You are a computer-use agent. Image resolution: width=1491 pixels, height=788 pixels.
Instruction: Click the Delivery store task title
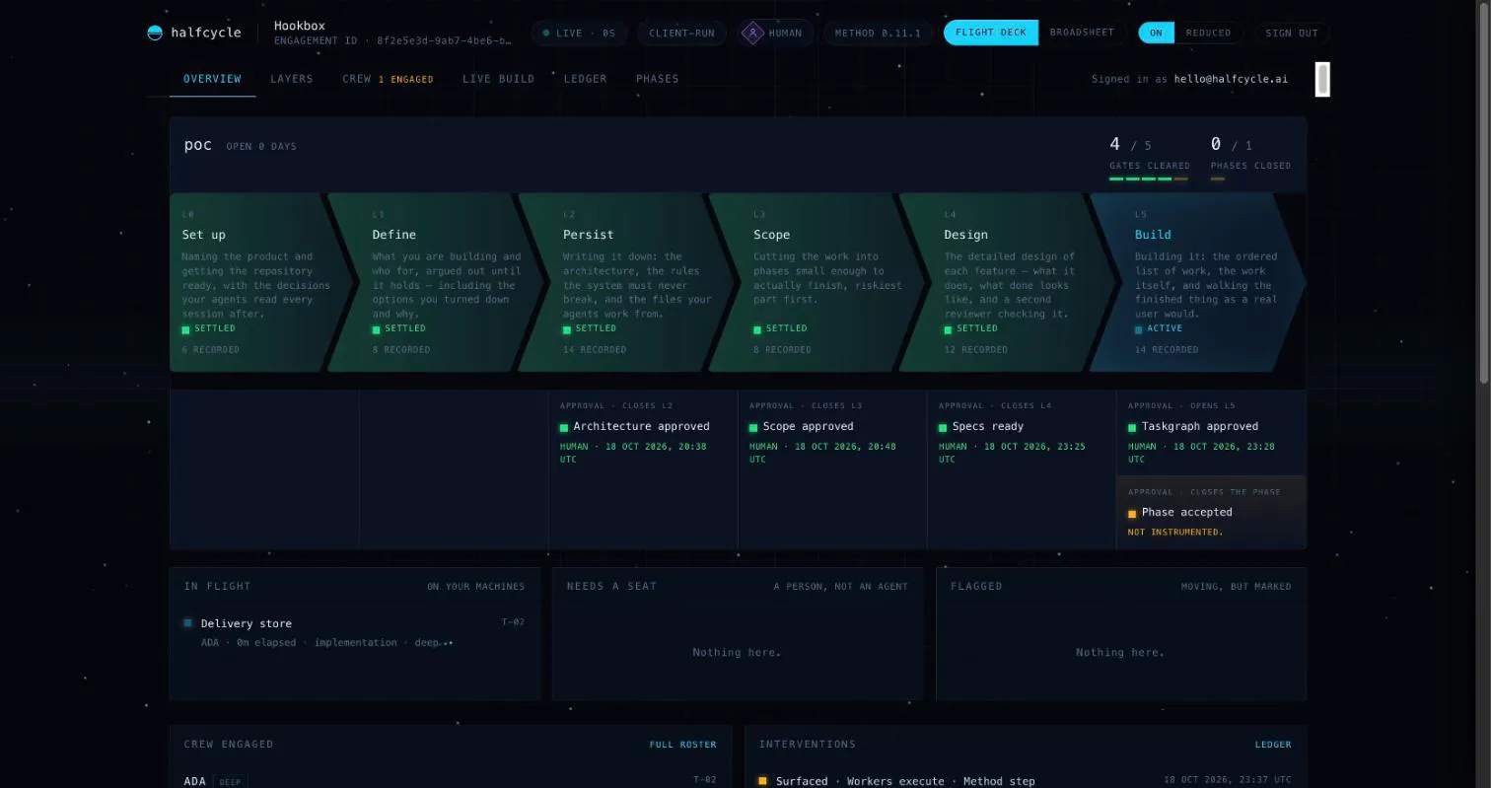pos(247,623)
